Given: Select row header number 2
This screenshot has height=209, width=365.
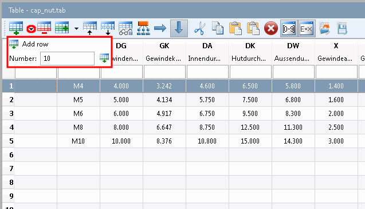Looking at the screenshot, I should pos(9,100).
